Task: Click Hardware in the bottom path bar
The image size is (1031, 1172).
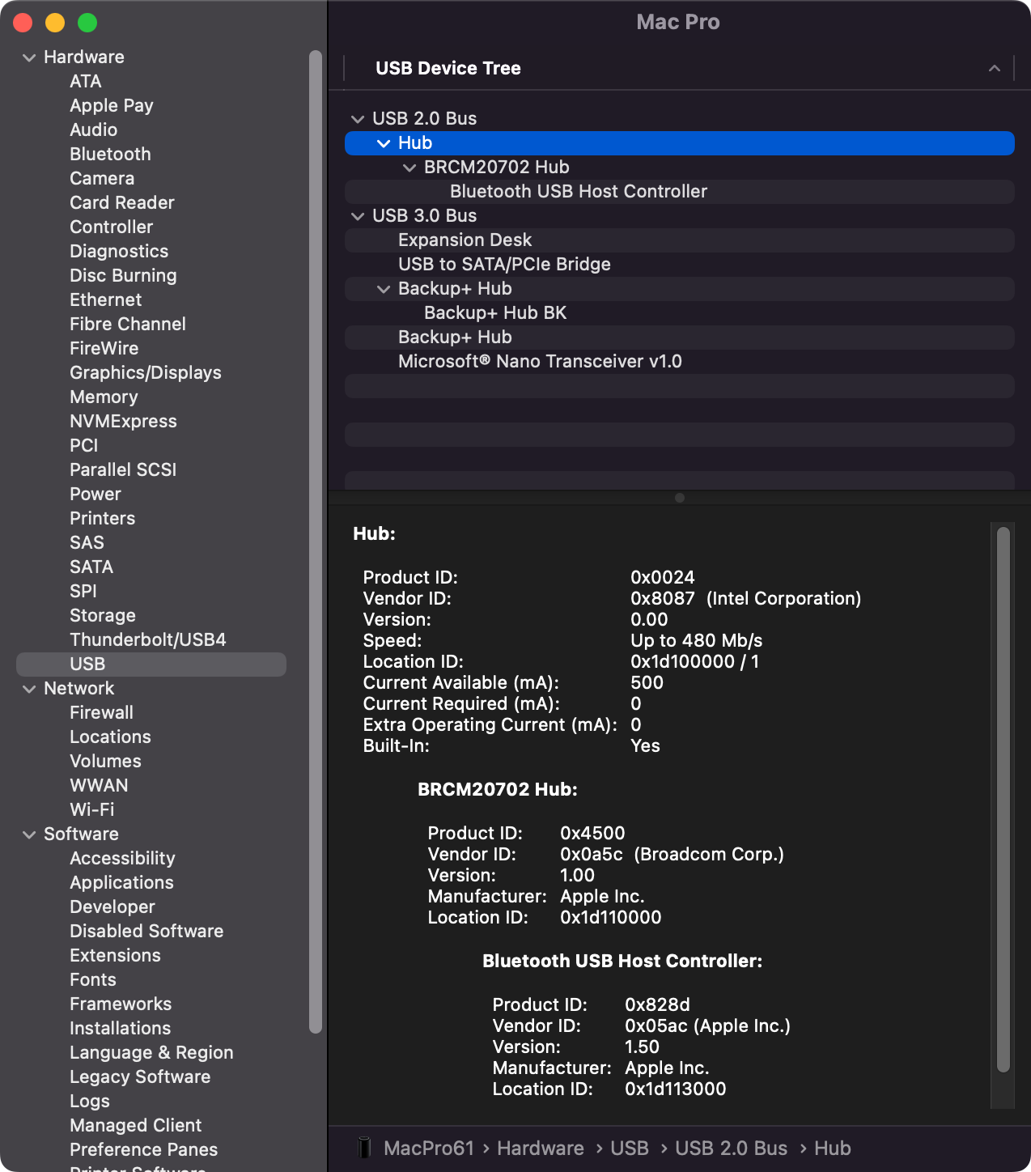Action: [540, 1148]
